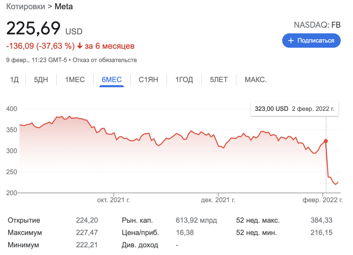Click the Максимум value 227,47
The image size is (353, 255).
(87, 233)
